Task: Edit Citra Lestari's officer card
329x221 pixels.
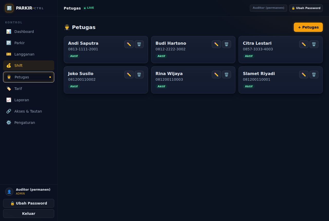Action: click(304, 44)
